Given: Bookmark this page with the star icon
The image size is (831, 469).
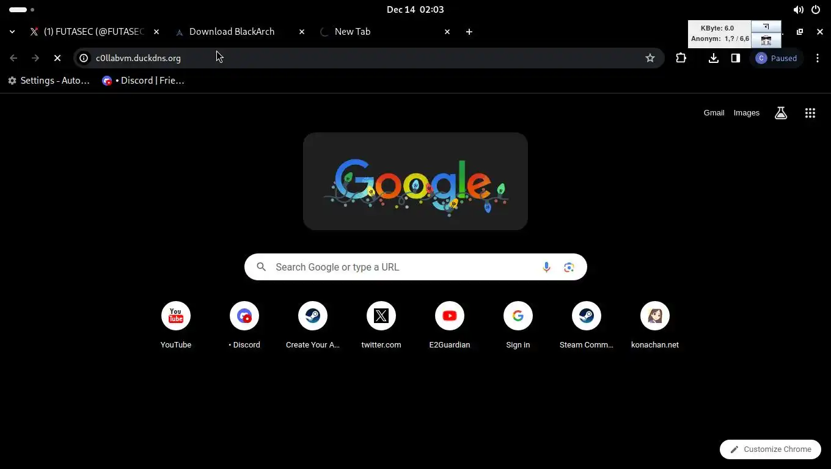Looking at the screenshot, I should (650, 58).
